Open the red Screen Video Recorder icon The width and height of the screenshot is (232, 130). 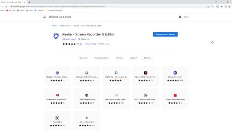(x=175, y=95)
